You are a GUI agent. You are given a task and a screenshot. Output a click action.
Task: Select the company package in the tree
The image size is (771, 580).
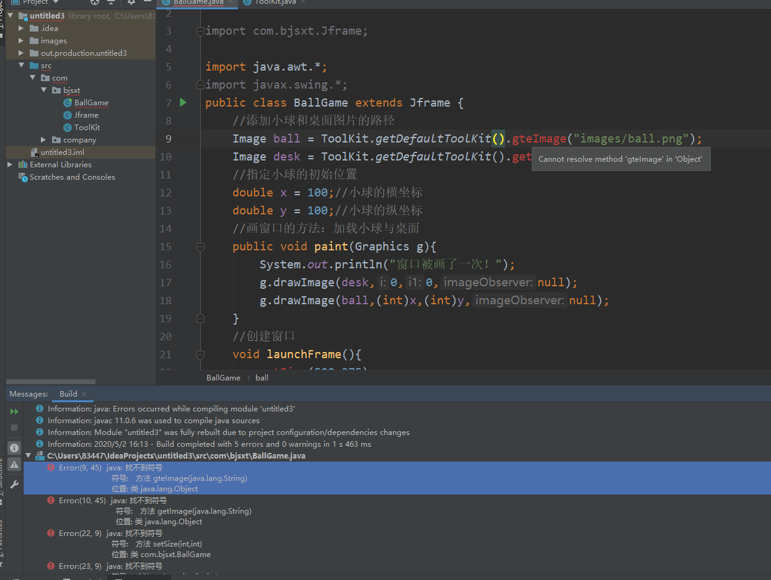click(x=79, y=140)
